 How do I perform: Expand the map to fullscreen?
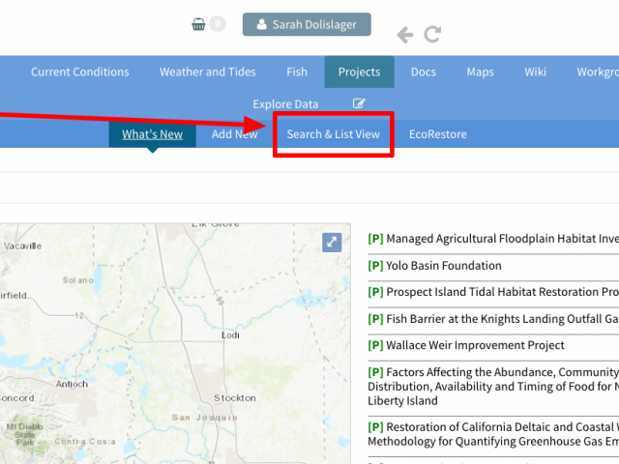point(332,242)
